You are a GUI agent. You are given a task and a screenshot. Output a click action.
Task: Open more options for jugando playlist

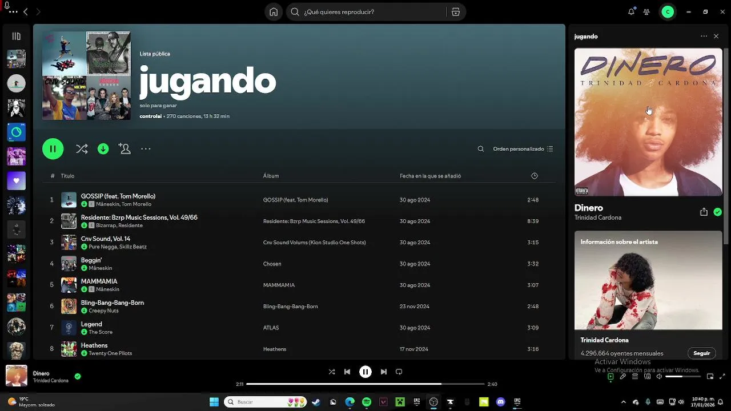click(x=146, y=149)
